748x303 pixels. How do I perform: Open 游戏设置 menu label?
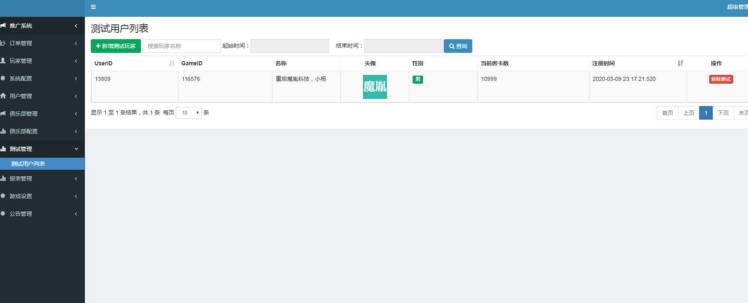coord(21,196)
